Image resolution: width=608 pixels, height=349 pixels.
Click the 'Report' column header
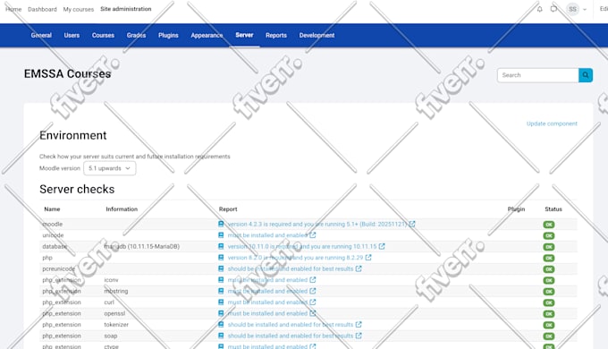[228, 209]
